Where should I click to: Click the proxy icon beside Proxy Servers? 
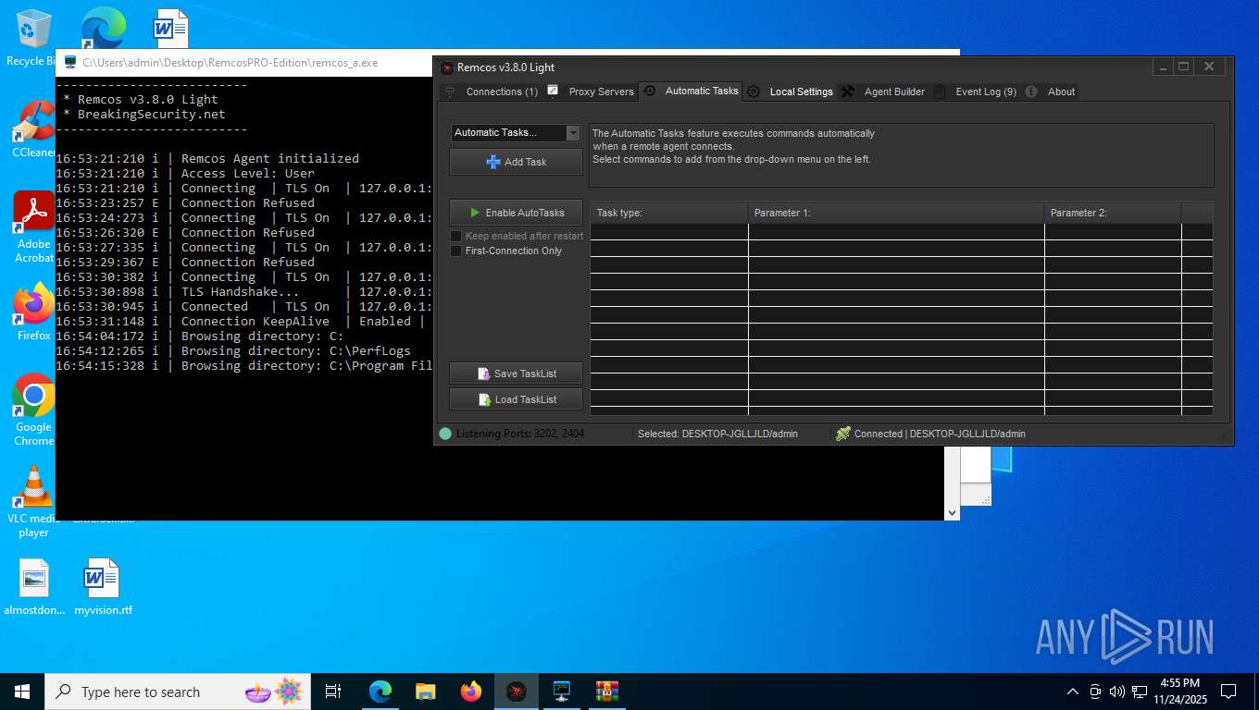(x=553, y=91)
